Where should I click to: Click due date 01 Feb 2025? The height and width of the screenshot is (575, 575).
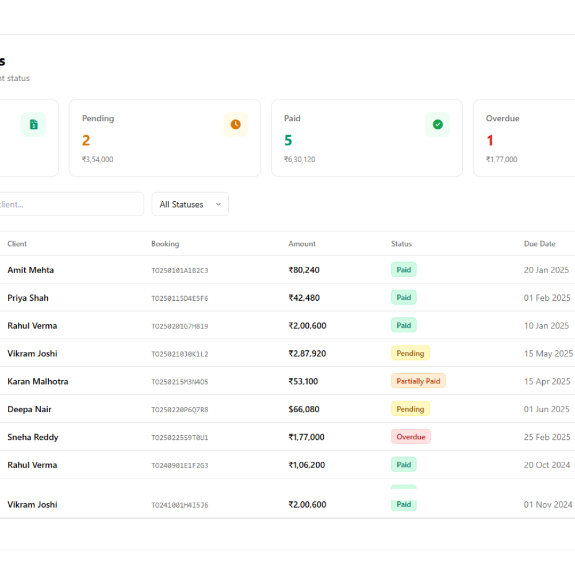pos(547,298)
